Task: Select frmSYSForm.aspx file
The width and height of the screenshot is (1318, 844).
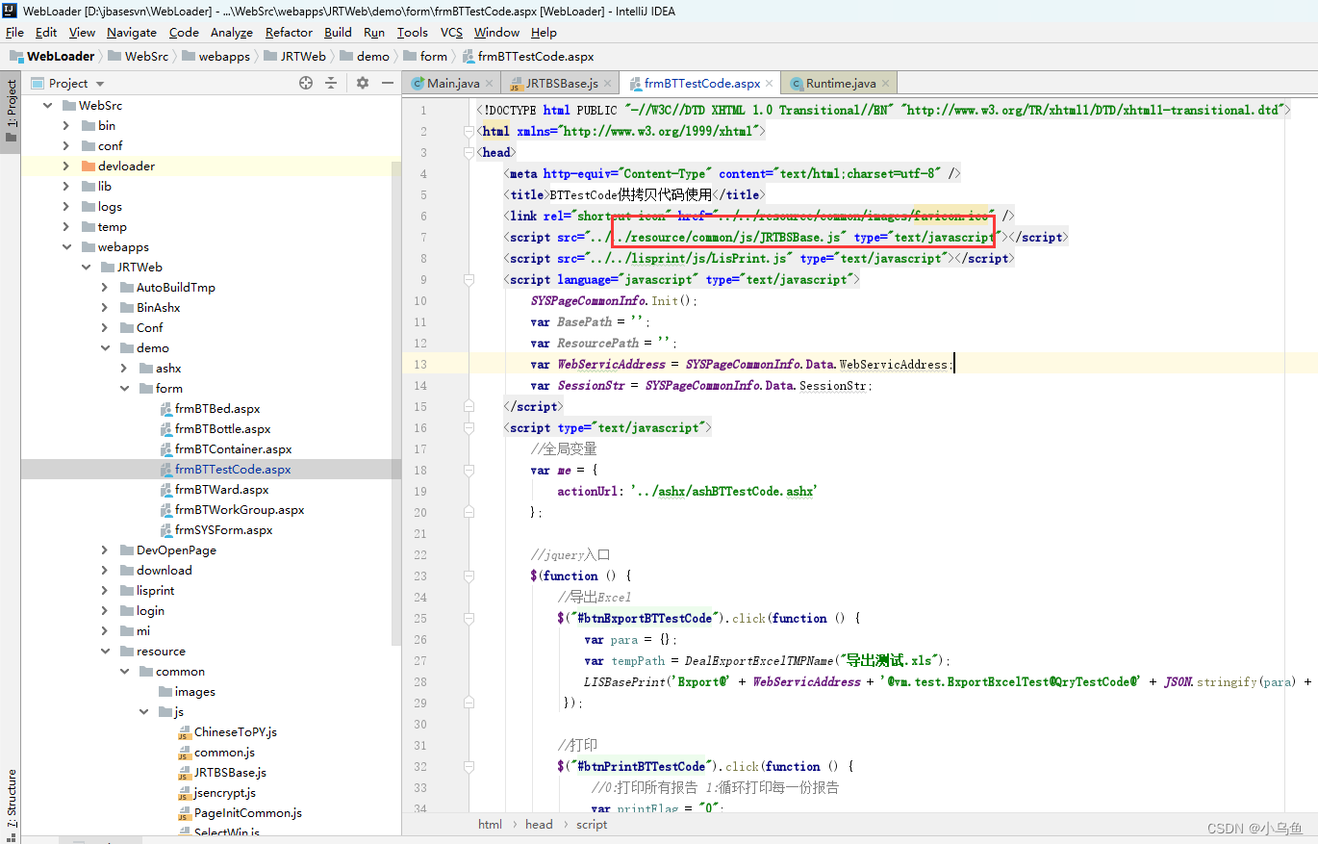Action: pyautogui.click(x=223, y=529)
